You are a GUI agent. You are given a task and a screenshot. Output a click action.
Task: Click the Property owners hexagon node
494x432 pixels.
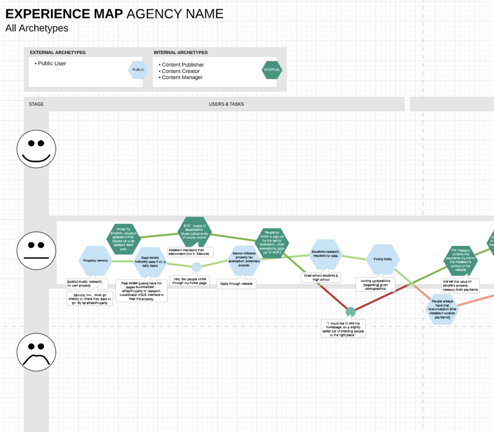[x=96, y=261]
